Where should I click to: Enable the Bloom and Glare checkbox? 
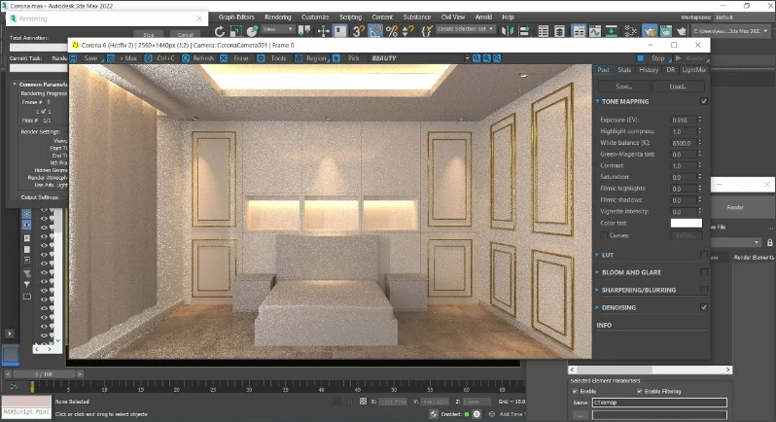(704, 272)
